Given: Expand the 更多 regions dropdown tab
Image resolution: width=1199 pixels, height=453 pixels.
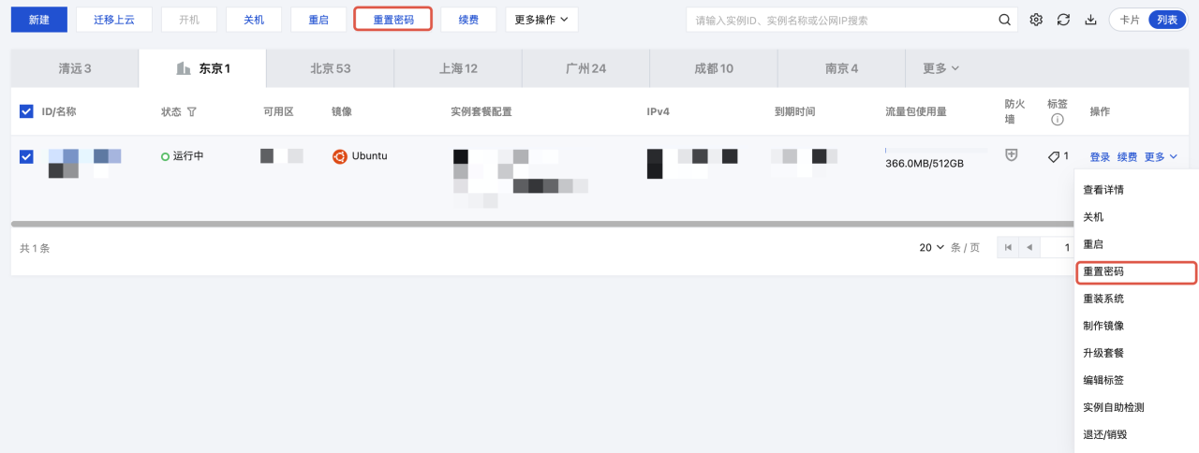Looking at the screenshot, I should [940, 69].
